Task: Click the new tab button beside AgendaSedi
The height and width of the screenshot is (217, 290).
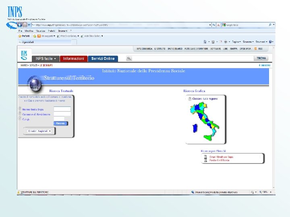Action: (74, 42)
